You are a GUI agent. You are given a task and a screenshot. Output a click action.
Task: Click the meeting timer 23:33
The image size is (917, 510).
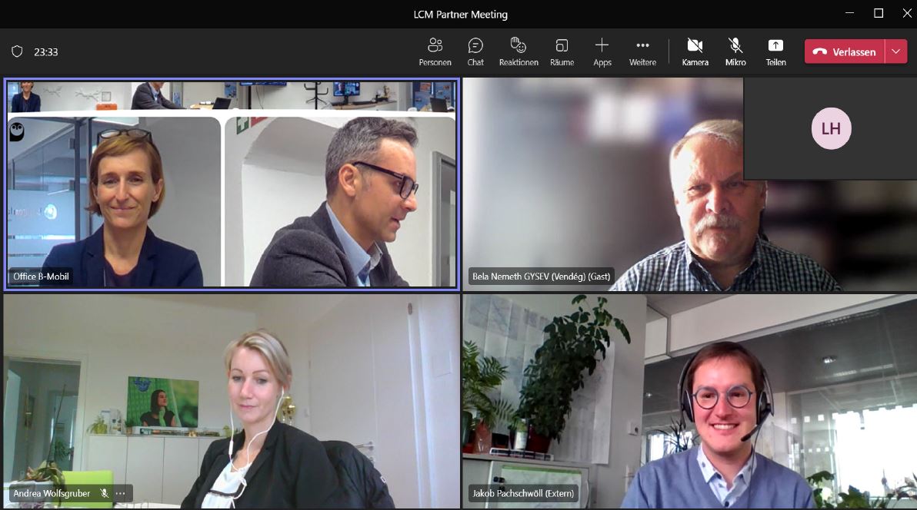click(45, 52)
